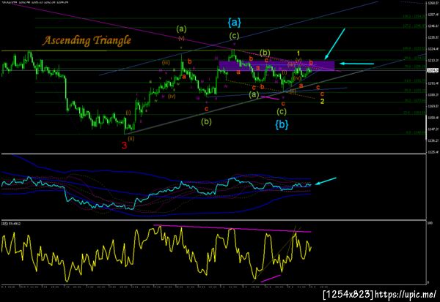Image resolution: width=440 pixels, height=302 pixels.
Task: Select the yellow 1 wave label
Action: click(x=298, y=53)
